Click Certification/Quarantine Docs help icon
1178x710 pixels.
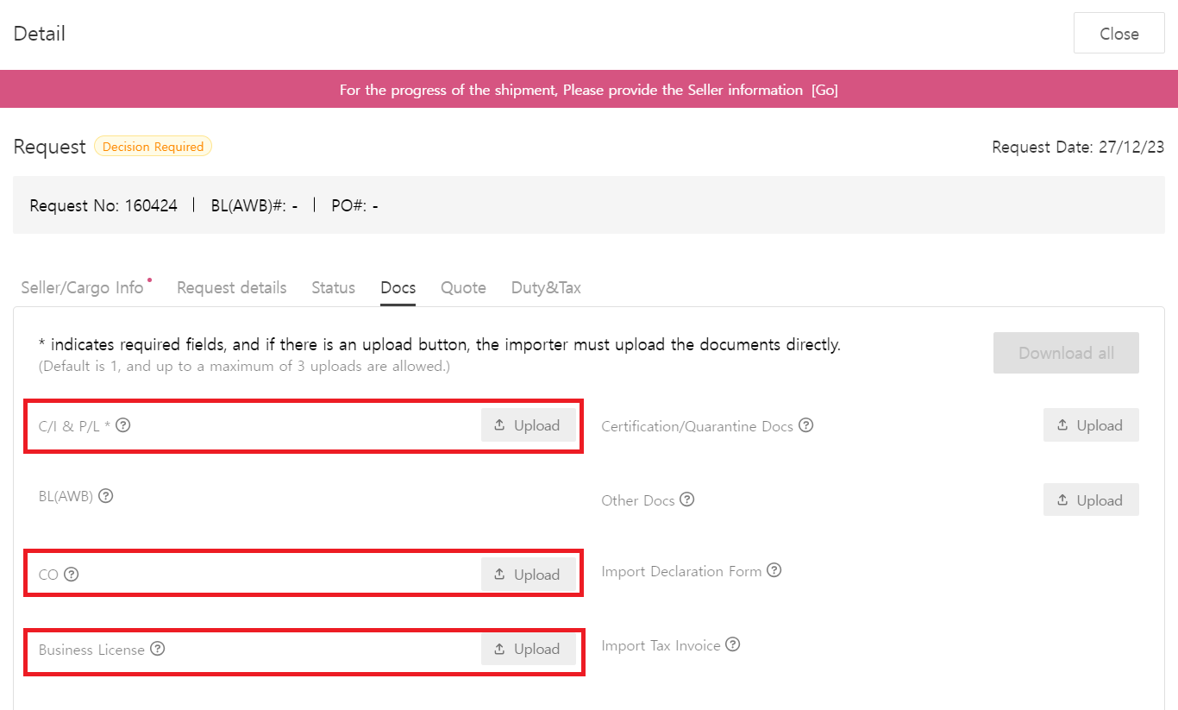pyautogui.click(x=806, y=425)
